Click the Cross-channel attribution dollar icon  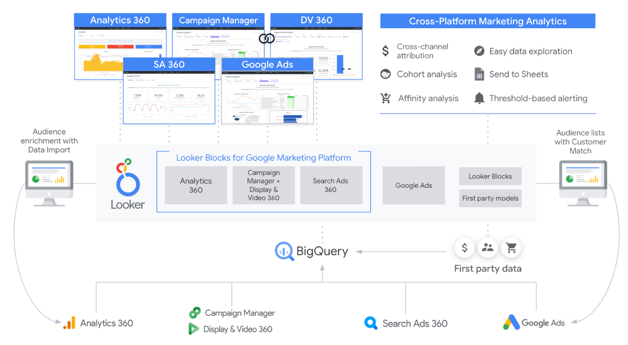click(386, 51)
